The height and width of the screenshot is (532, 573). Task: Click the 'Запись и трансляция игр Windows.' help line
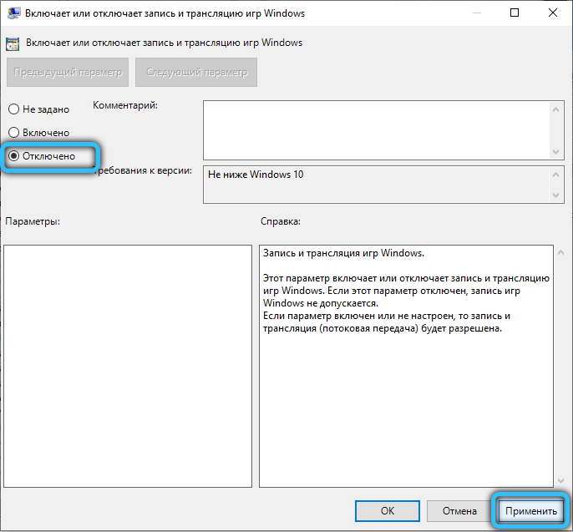tap(343, 253)
